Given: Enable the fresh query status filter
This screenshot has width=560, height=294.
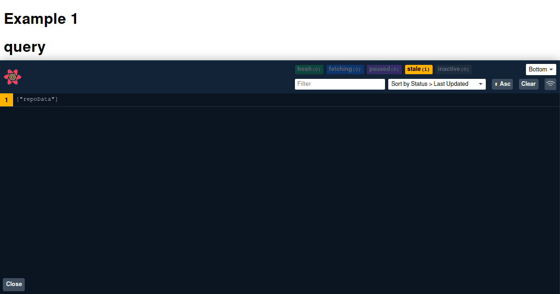Looking at the screenshot, I should (309, 69).
